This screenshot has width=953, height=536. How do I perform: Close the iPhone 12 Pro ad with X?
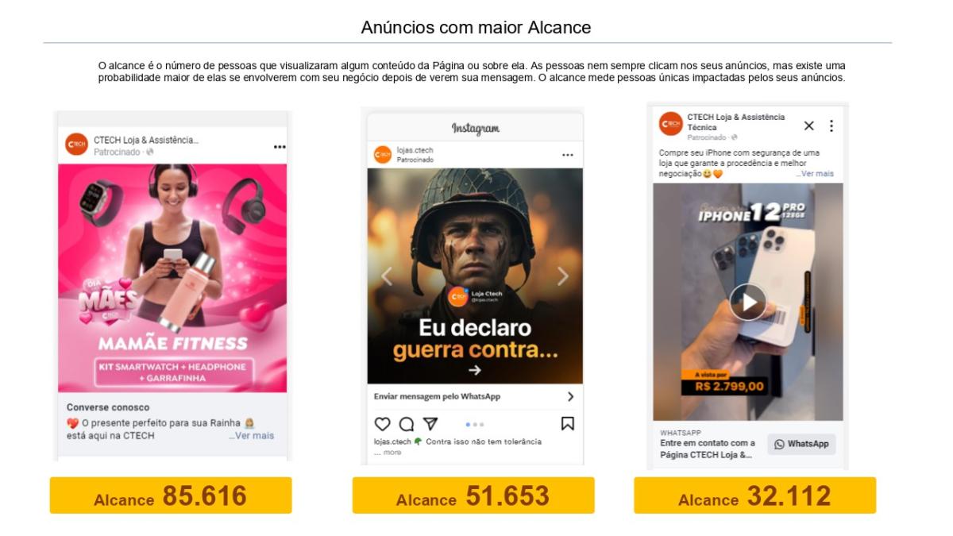coord(809,126)
